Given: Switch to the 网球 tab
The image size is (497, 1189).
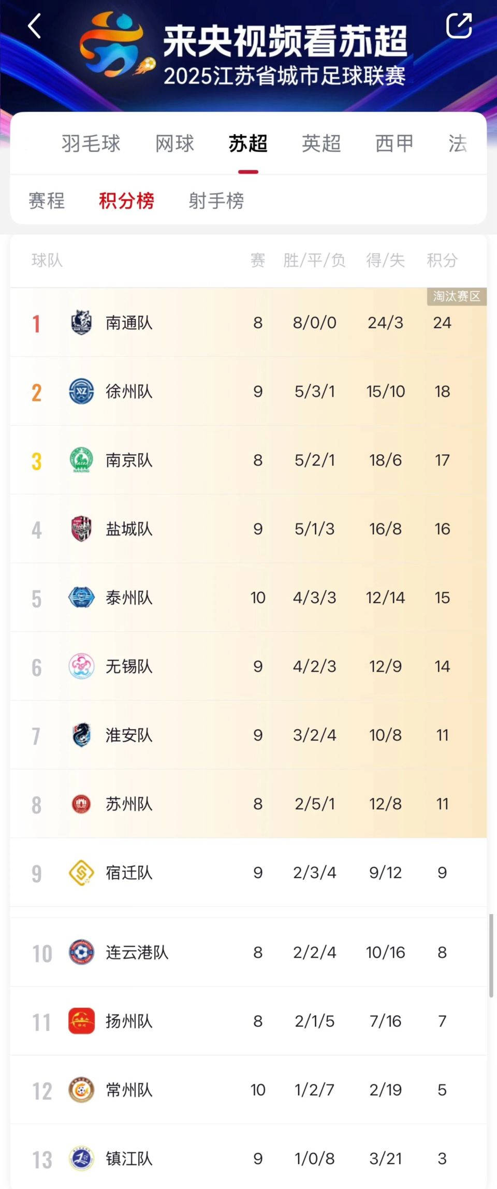Looking at the screenshot, I should (x=174, y=143).
